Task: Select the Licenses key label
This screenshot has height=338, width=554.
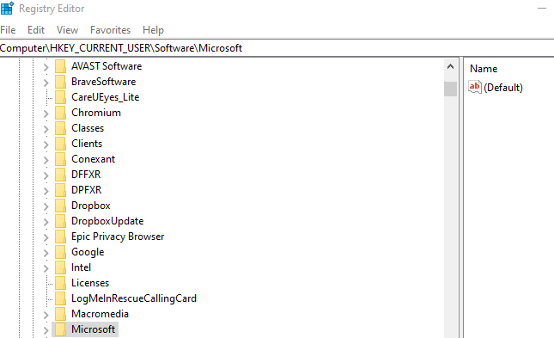Action: click(90, 283)
